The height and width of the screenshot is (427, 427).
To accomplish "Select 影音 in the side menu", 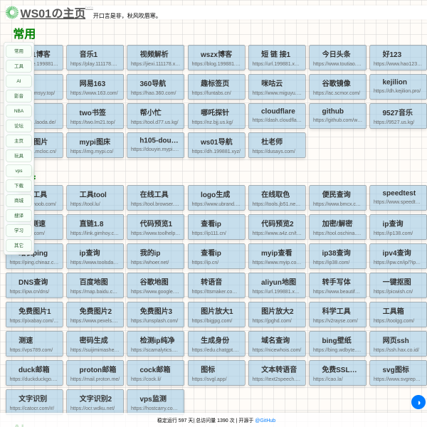I will click(19, 96).
